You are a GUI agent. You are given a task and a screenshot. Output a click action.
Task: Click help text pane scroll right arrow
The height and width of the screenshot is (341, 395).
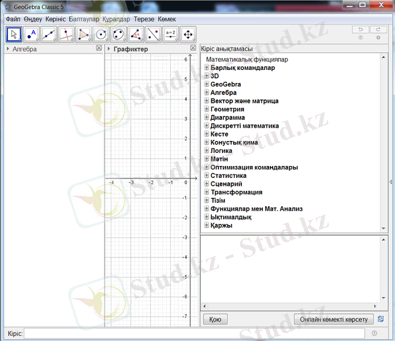click(375, 306)
